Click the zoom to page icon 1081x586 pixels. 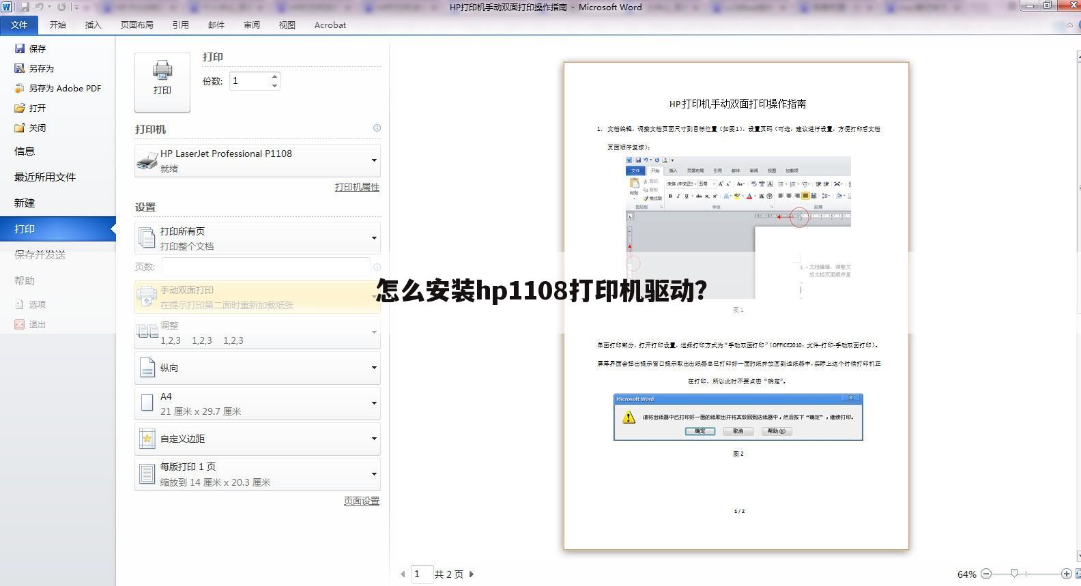[x=1078, y=574]
